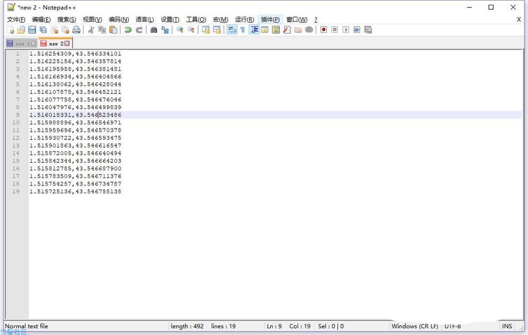Open the 编辑(E) menu
Screen dimensions: 528x335
[x=41, y=19]
